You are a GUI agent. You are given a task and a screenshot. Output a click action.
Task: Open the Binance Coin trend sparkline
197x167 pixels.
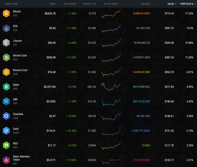[x=111, y=72]
